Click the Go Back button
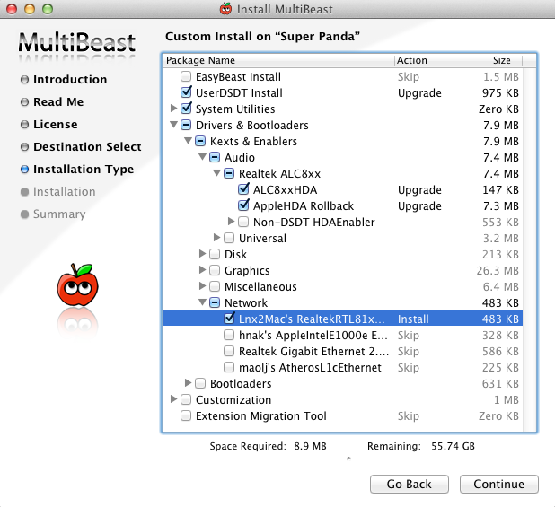 click(410, 484)
